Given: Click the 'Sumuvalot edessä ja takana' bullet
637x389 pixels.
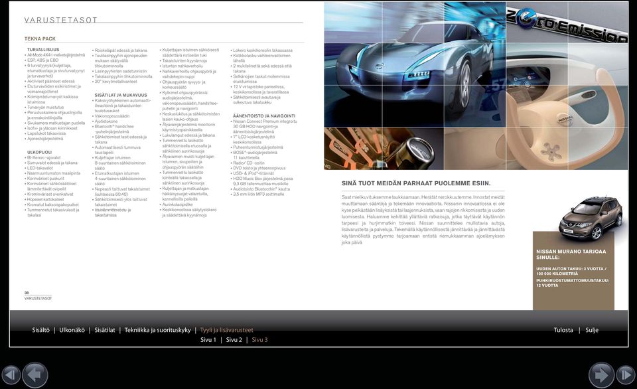Looking at the screenshot, I should pyautogui.click(x=52, y=163).
